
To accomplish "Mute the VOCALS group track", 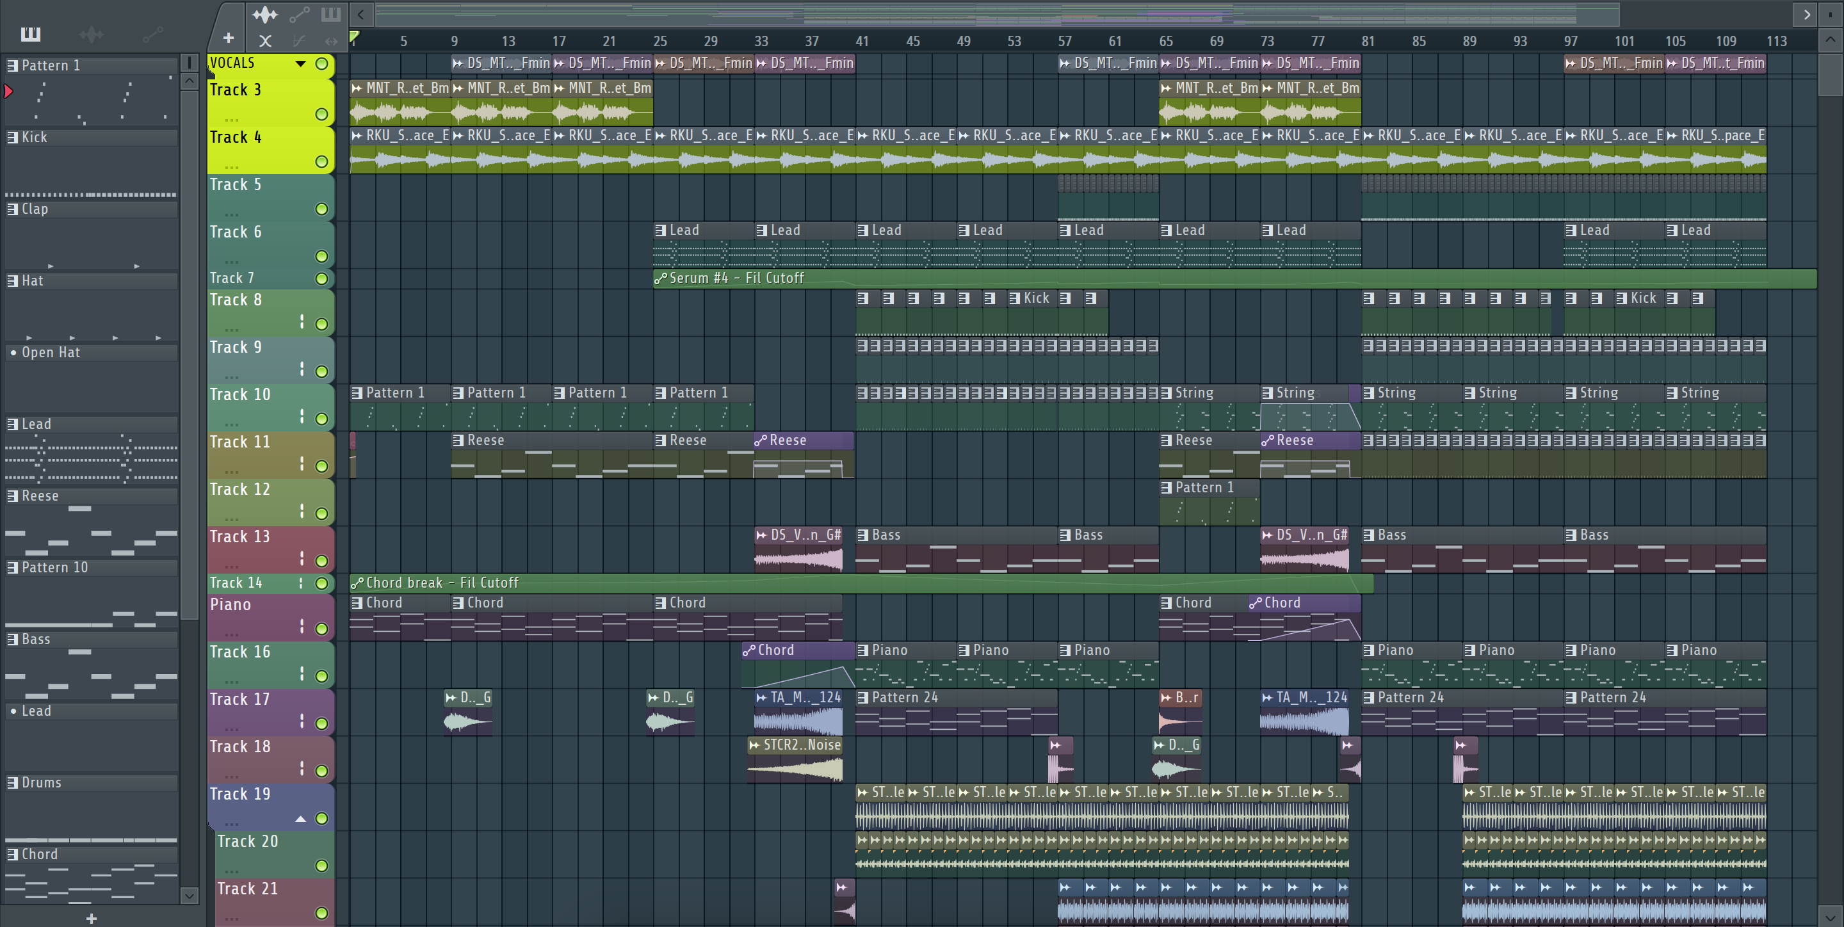I will tap(322, 64).
